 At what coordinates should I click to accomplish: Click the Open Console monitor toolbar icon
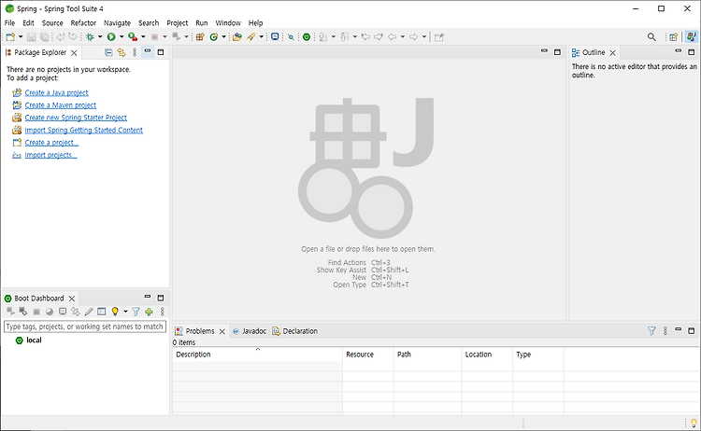[275, 36]
